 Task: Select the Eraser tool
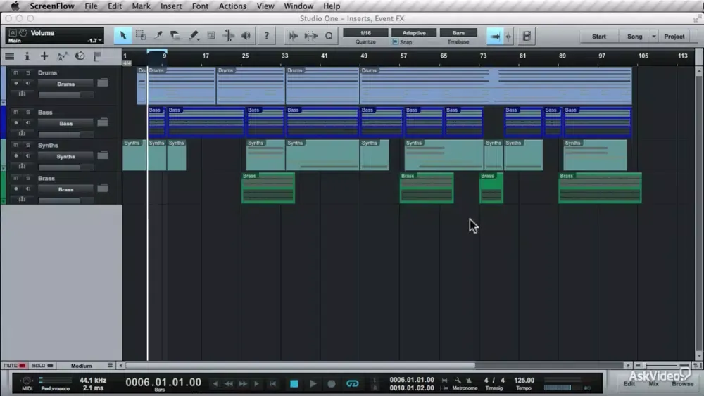175,36
